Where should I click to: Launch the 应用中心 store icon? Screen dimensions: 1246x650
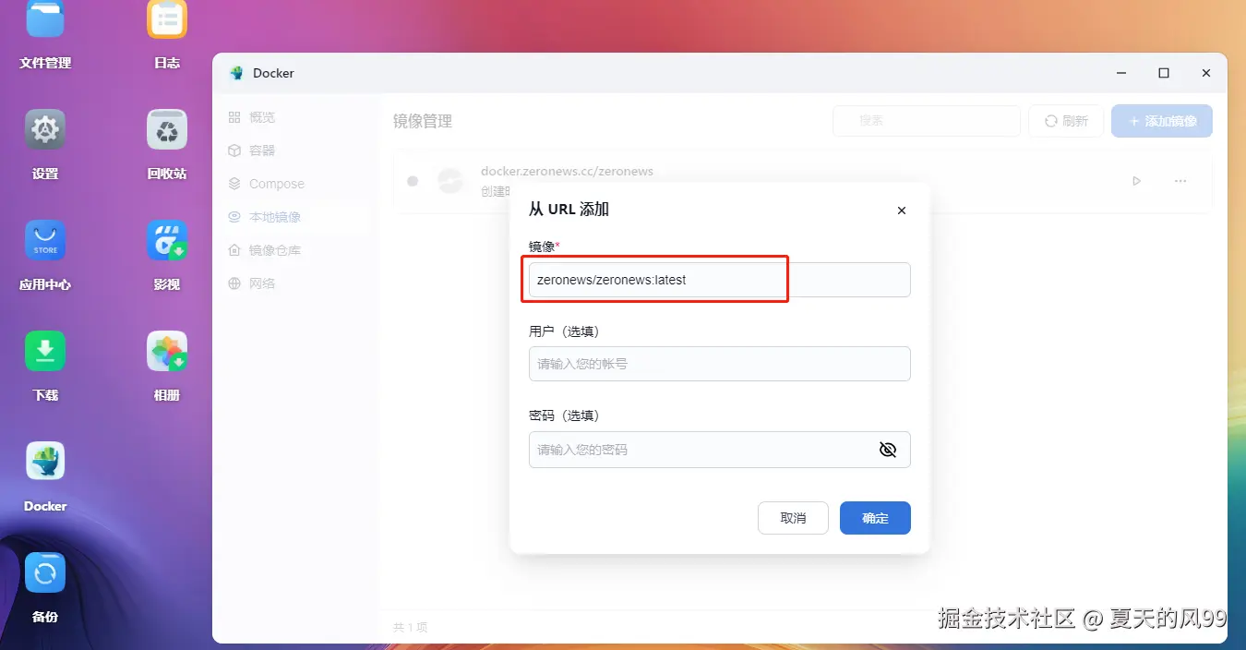[45, 240]
